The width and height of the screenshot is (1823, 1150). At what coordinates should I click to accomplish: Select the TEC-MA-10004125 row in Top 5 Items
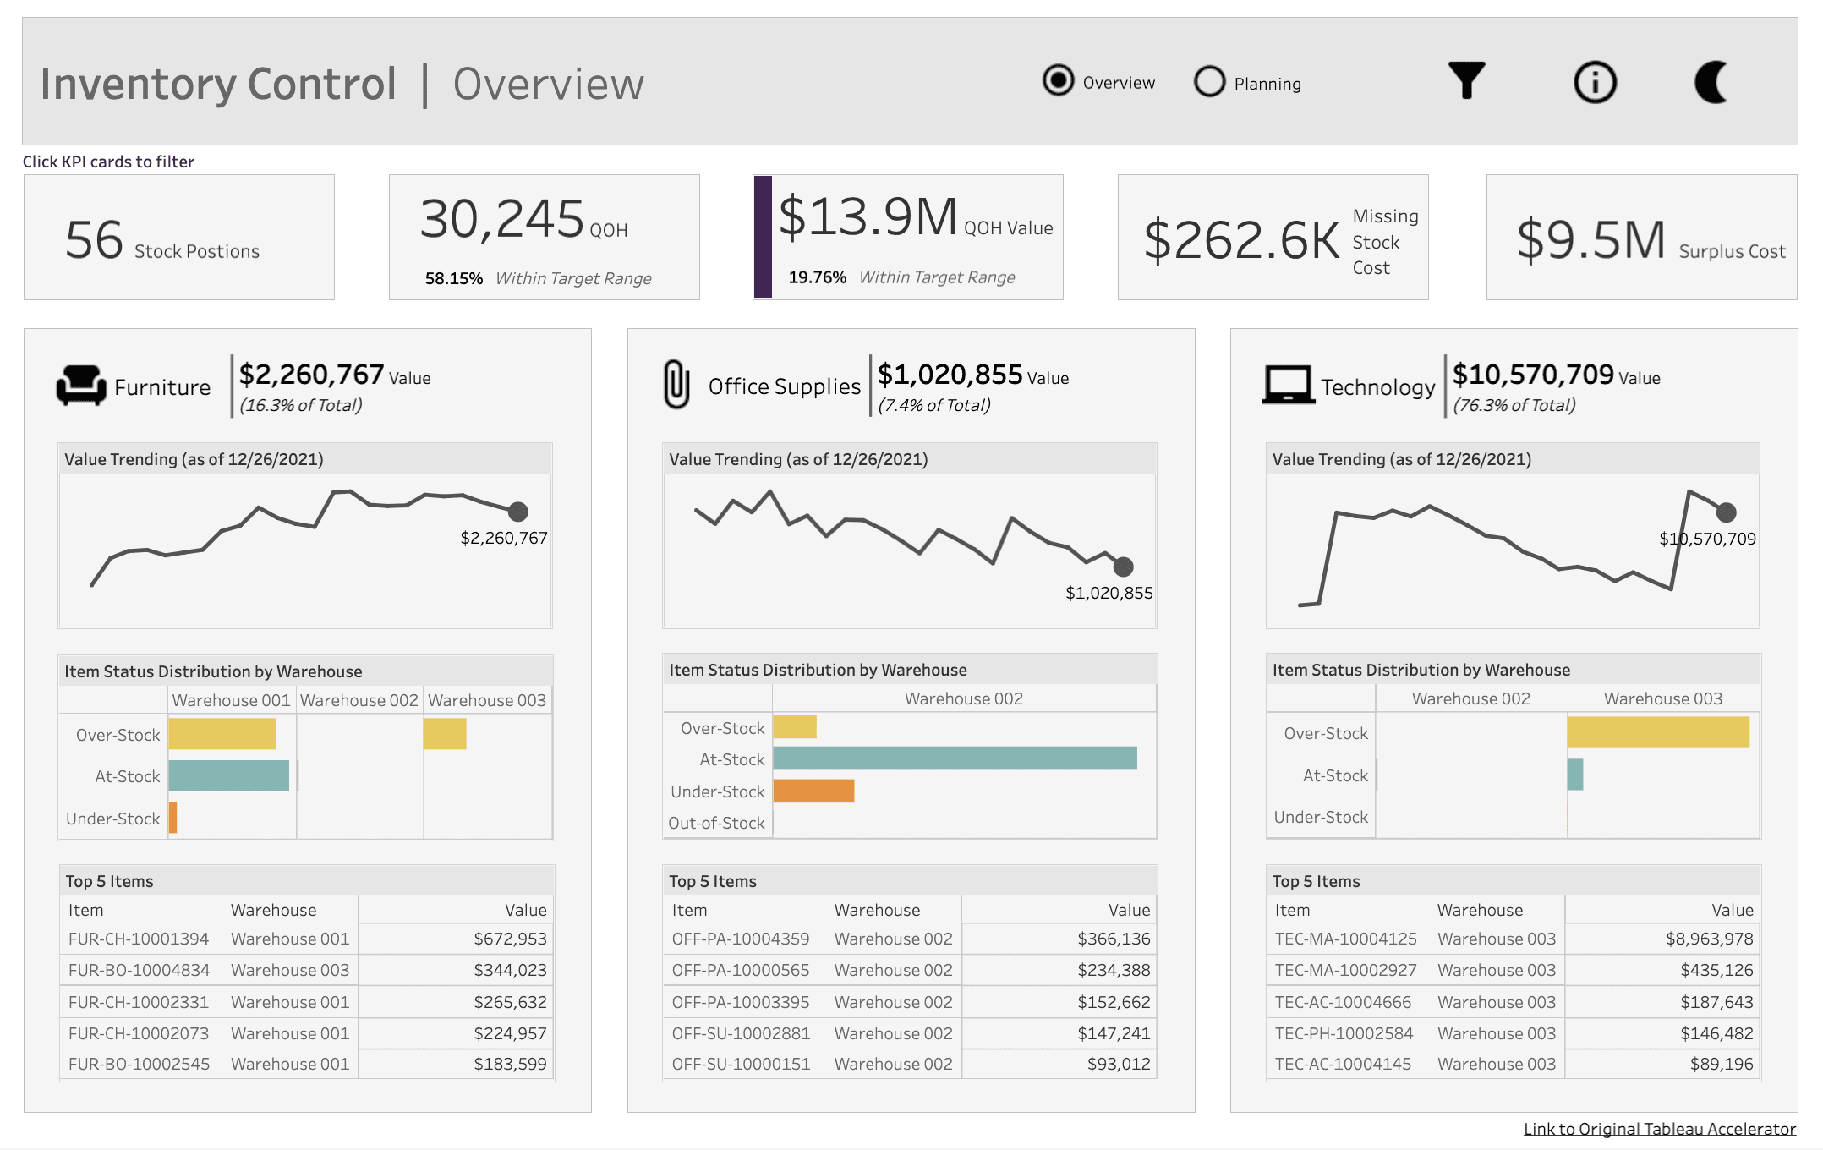coord(1509,939)
